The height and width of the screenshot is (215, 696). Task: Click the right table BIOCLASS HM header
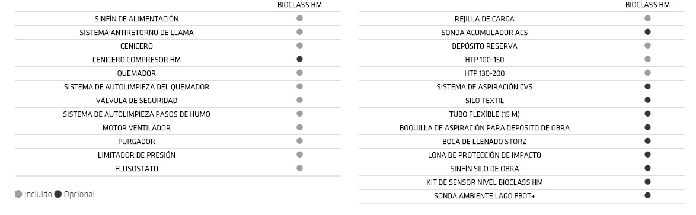pyautogui.click(x=647, y=5)
